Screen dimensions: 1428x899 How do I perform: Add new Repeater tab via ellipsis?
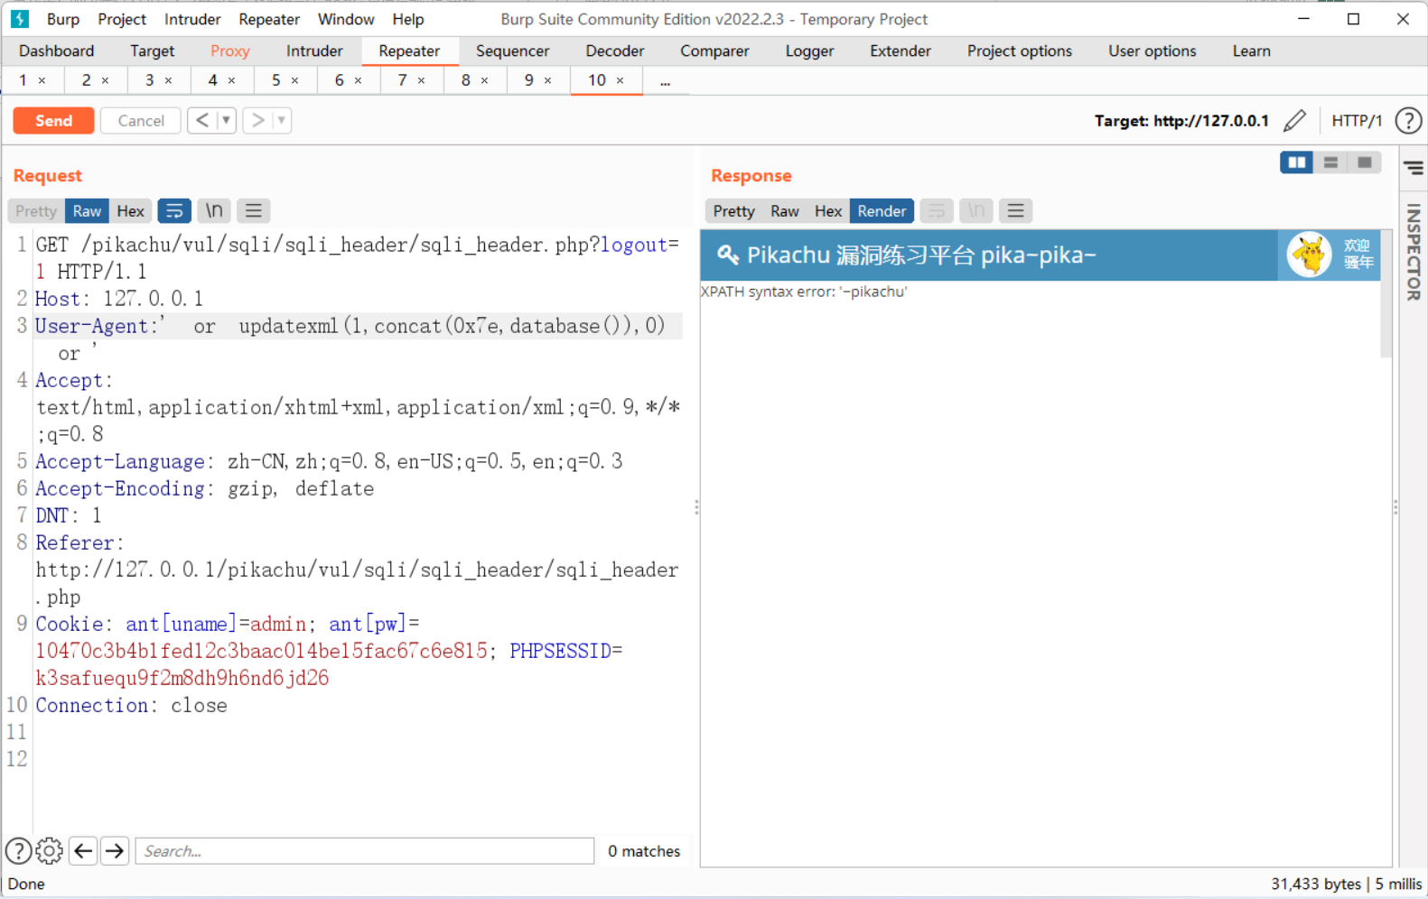(665, 81)
